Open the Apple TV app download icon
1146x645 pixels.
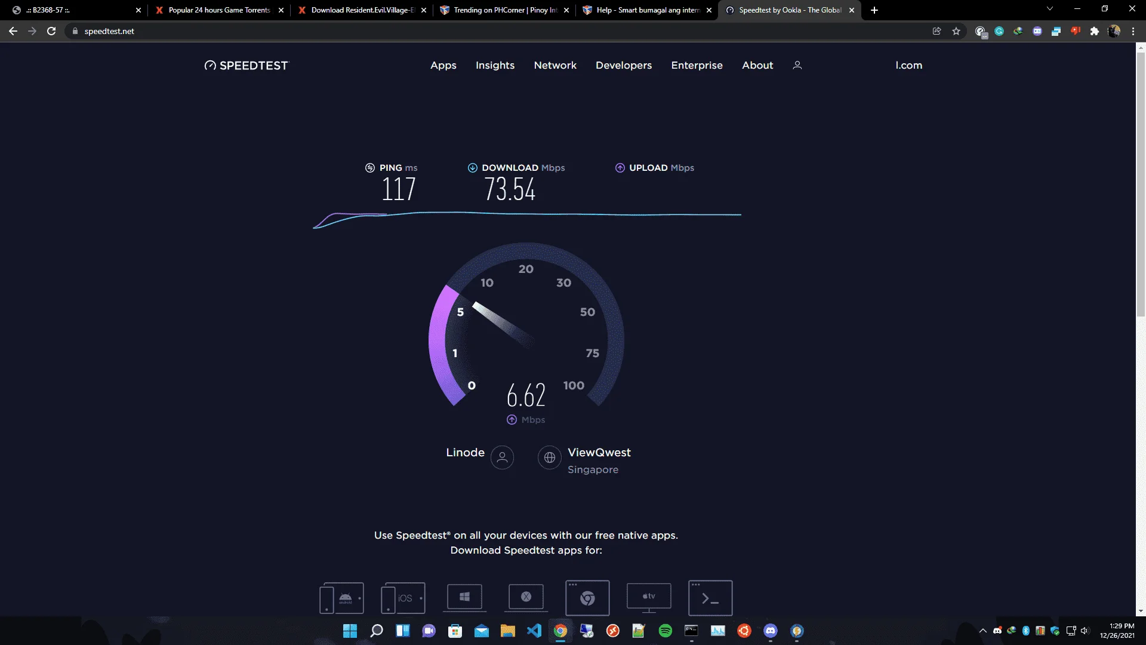(x=649, y=598)
